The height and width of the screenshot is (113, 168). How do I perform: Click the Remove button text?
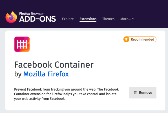145,93
